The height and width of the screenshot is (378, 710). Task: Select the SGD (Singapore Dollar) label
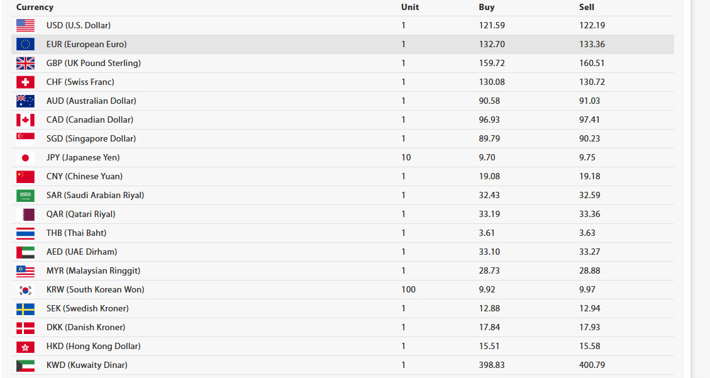(91, 138)
